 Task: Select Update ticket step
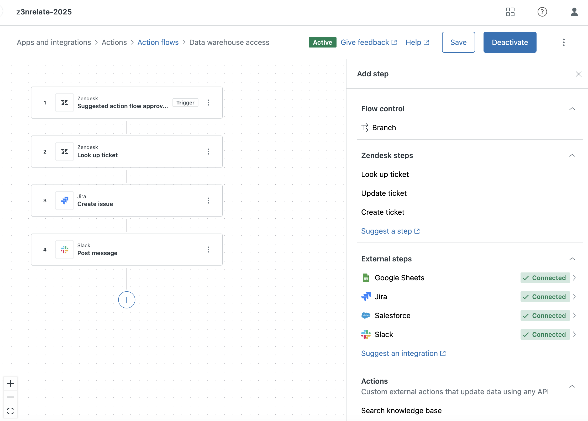click(x=384, y=193)
